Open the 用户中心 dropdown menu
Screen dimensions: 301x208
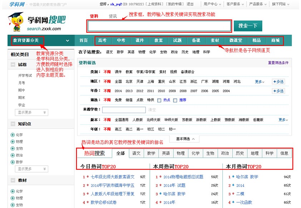(212, 4)
